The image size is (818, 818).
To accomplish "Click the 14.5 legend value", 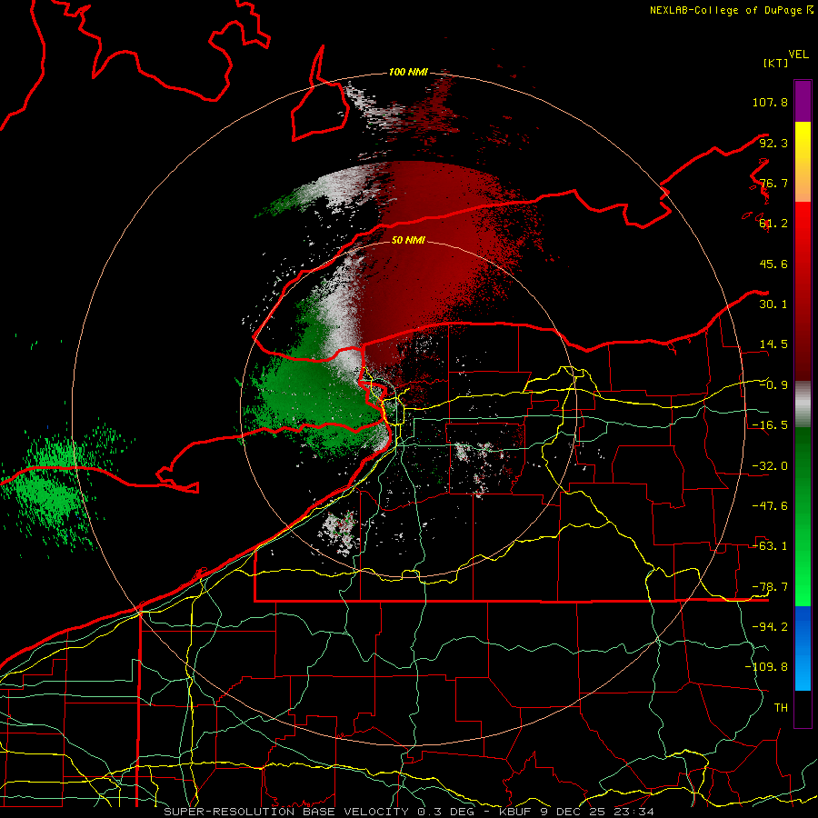I will click(773, 344).
